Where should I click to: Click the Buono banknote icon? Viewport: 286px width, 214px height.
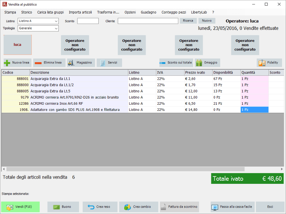point(57,207)
